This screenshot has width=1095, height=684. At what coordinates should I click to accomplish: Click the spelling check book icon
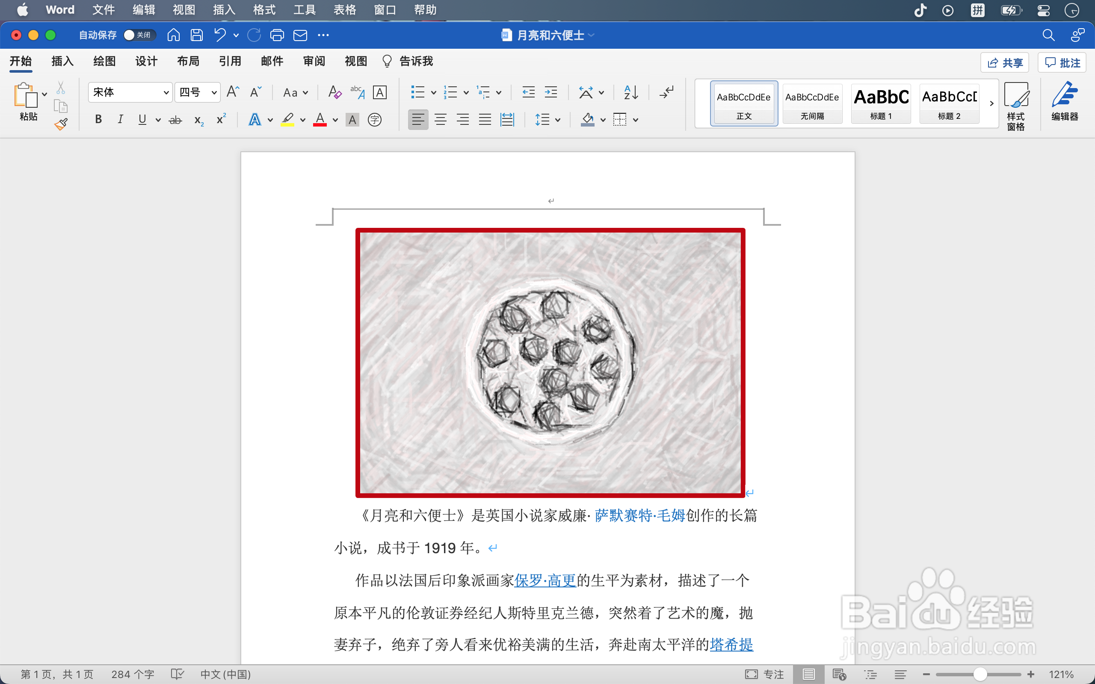pyautogui.click(x=178, y=675)
